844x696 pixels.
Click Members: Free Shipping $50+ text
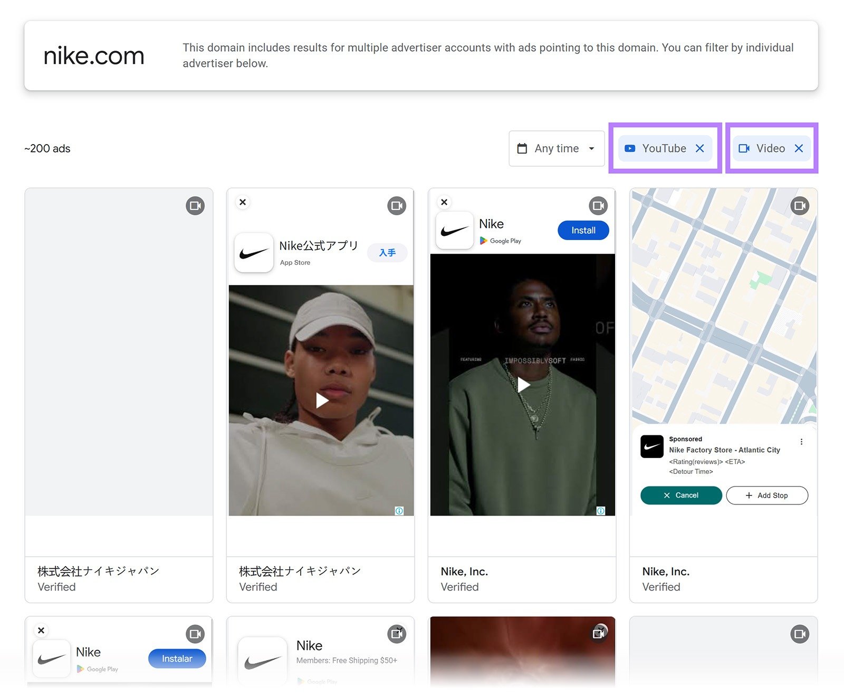pyautogui.click(x=347, y=661)
